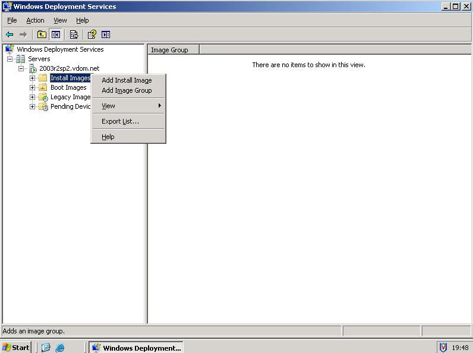Viewport: 473px width, 353px height.
Task: Click the Boot Images folder icon
Action: [x=43, y=87]
